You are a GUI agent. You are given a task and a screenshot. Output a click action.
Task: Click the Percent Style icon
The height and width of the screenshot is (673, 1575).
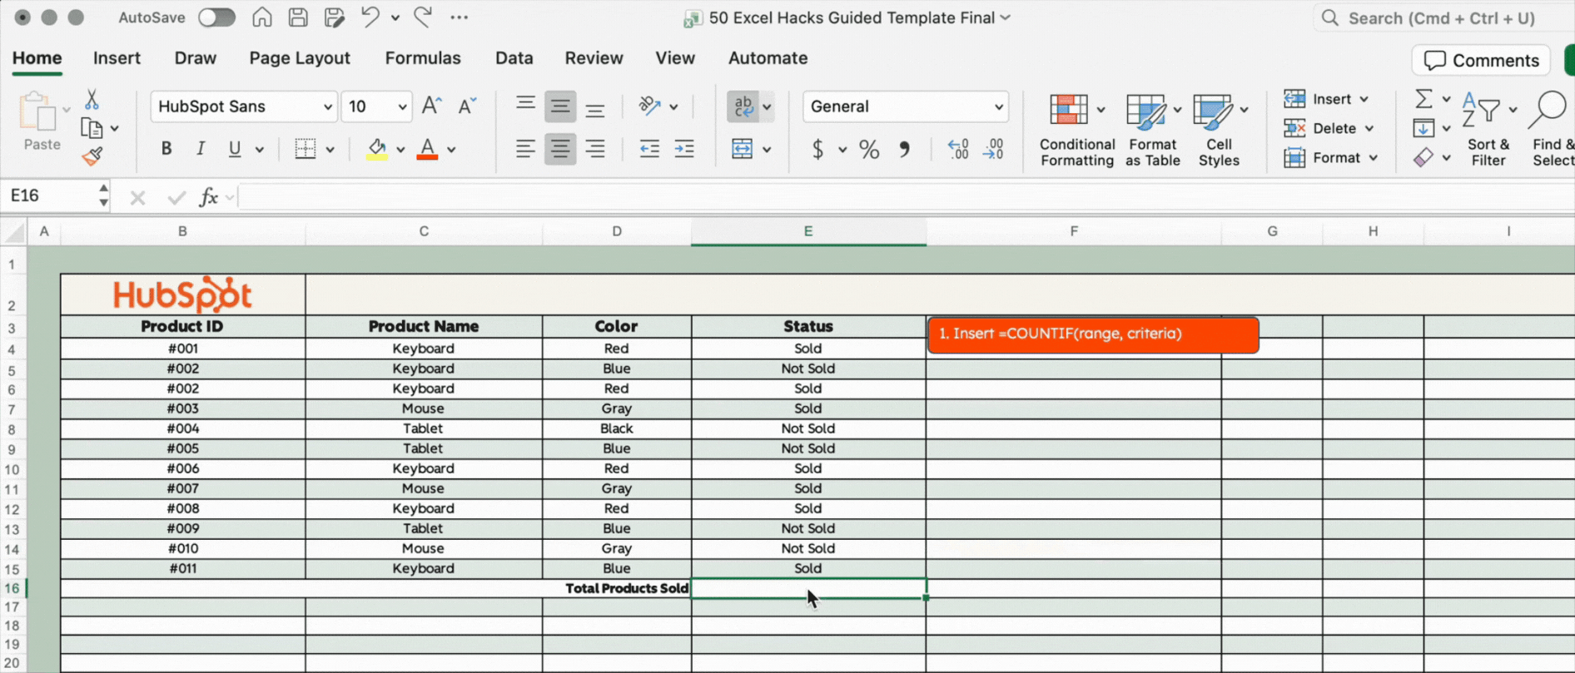(x=869, y=150)
